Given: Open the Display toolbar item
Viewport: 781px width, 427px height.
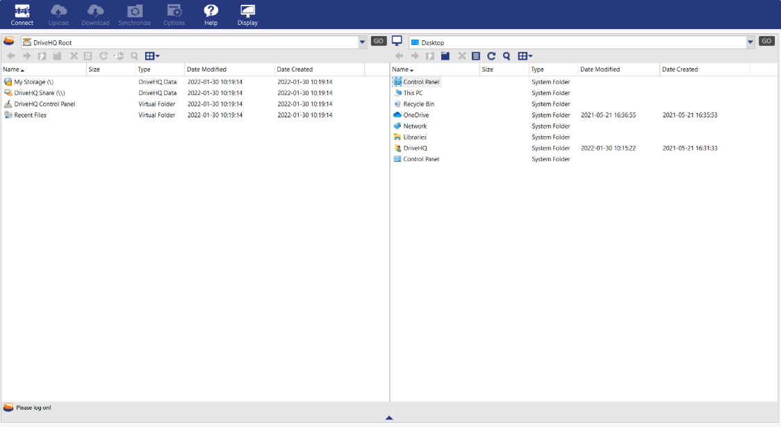Looking at the screenshot, I should [x=247, y=15].
